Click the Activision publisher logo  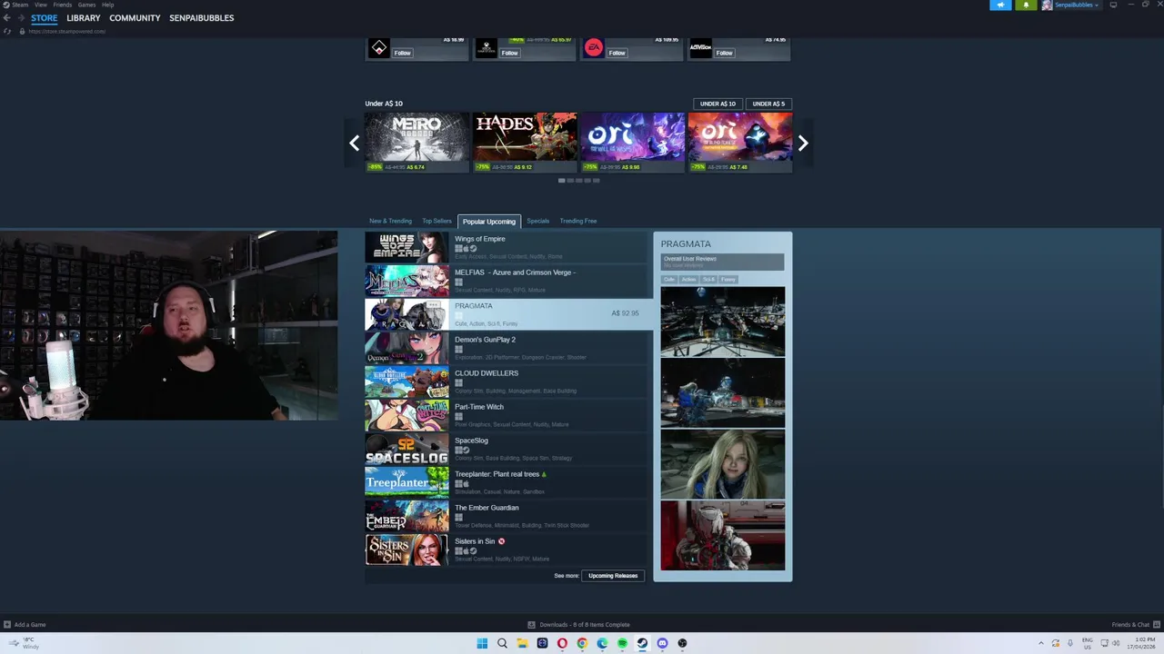coord(700,48)
